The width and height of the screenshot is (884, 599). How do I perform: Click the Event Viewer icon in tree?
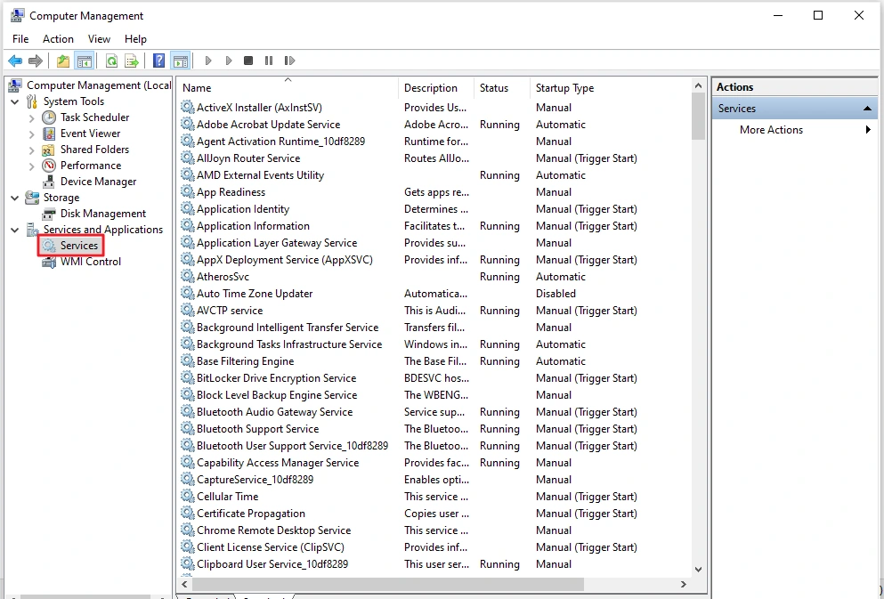[x=49, y=134]
